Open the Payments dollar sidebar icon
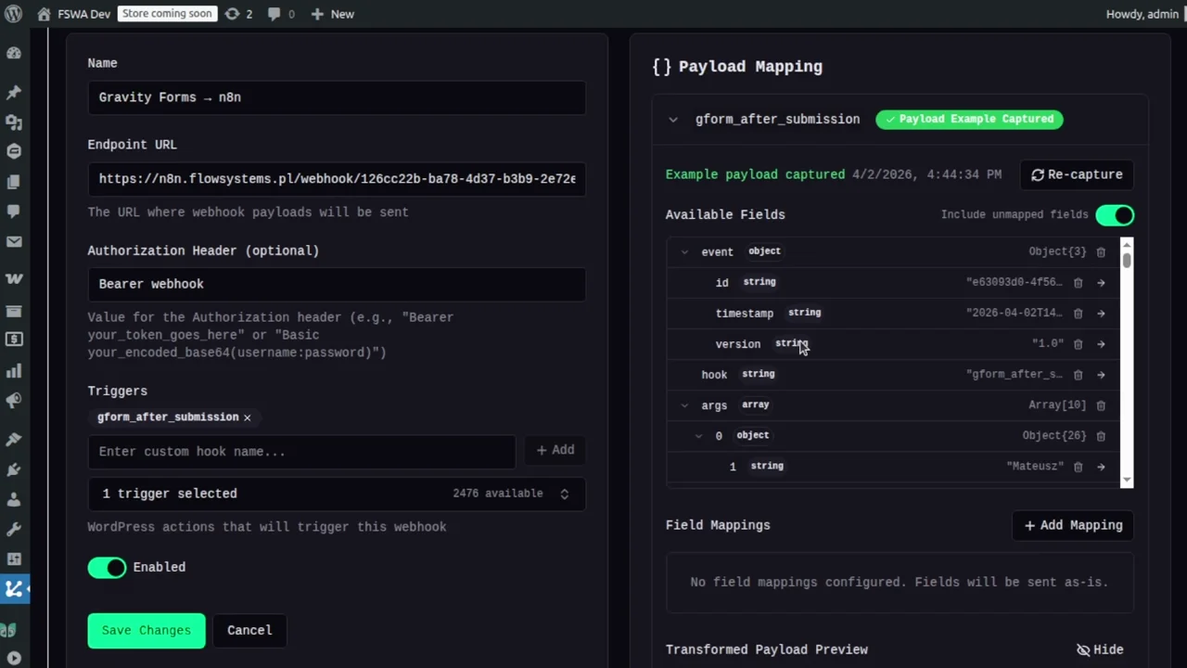The image size is (1187, 668). (x=14, y=340)
